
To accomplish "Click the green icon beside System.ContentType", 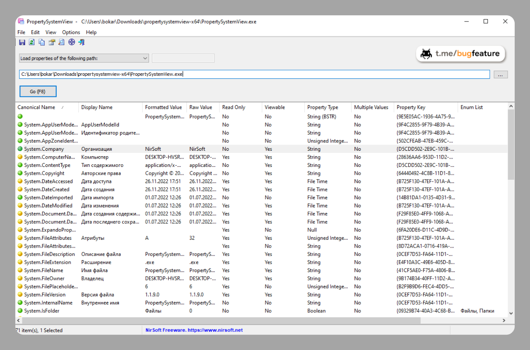I will pyautogui.click(x=20, y=165).
